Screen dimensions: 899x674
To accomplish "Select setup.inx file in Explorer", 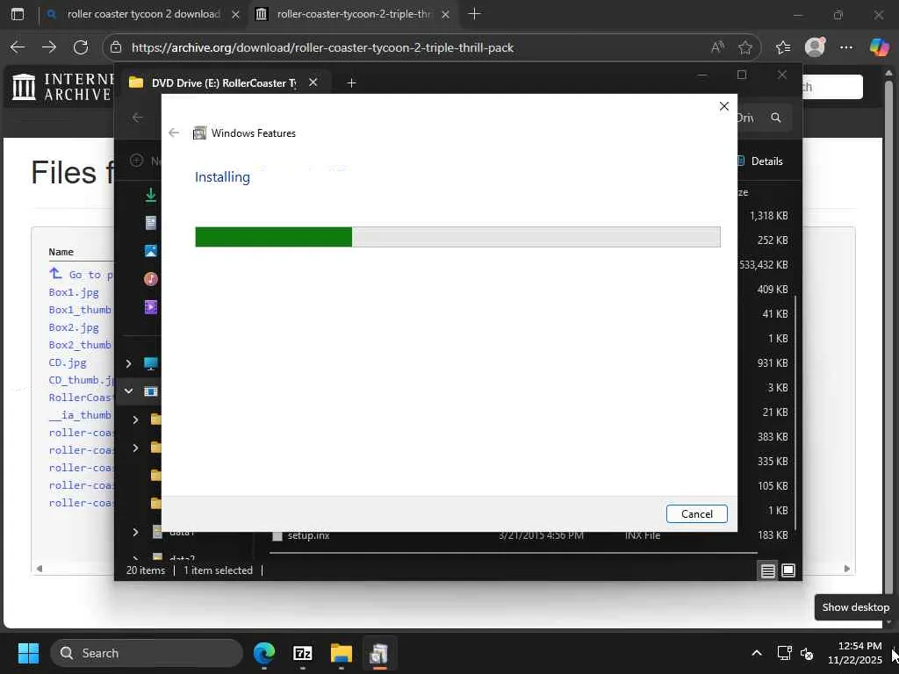I will click(308, 535).
